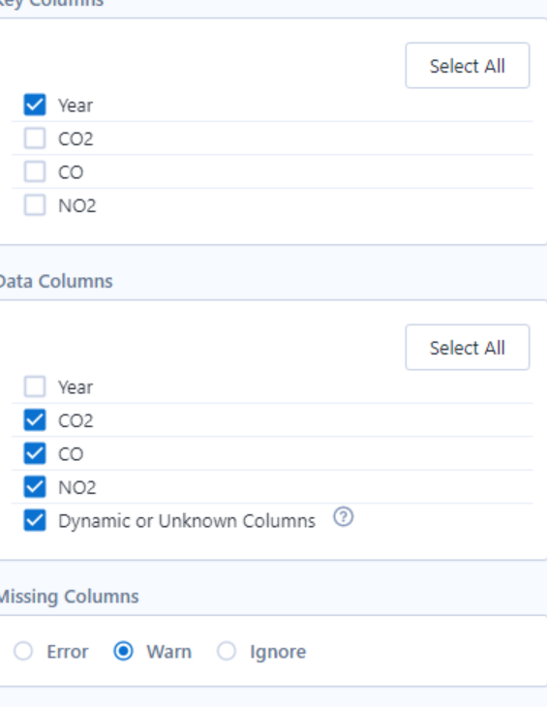Uncheck CO2 in Data Columns
The width and height of the screenshot is (547, 707).
click(35, 420)
